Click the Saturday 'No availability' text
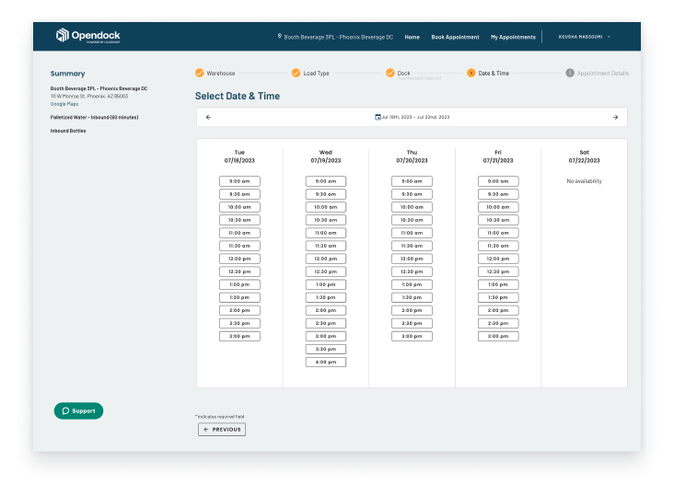 584,181
